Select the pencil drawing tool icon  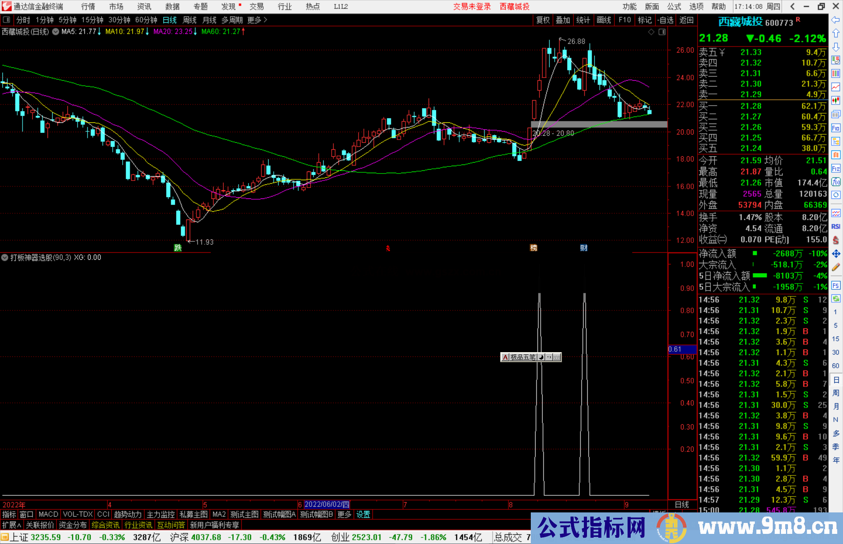pos(836,267)
